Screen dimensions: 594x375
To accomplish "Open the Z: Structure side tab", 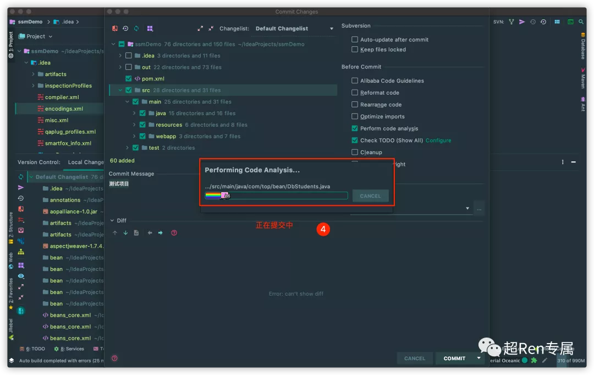I will coord(10,227).
